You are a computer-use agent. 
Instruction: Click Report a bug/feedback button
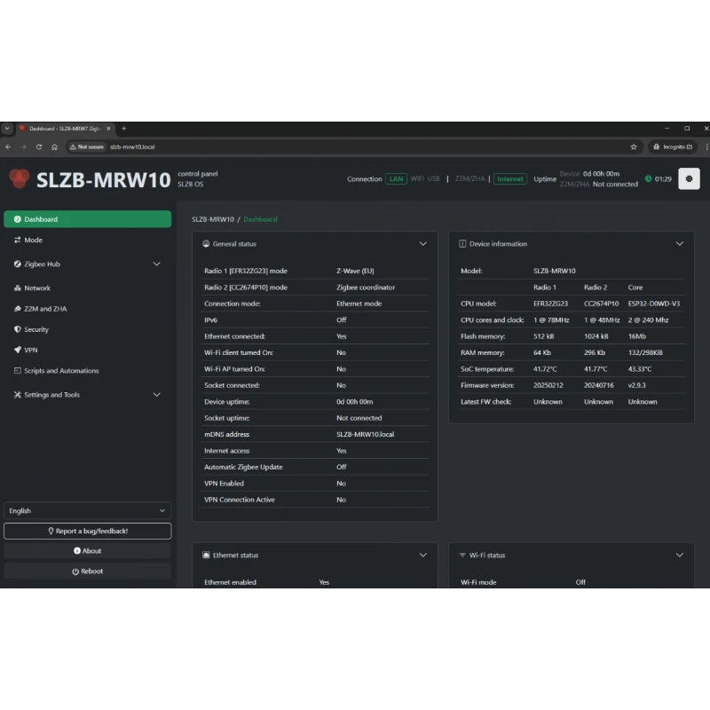(87, 531)
